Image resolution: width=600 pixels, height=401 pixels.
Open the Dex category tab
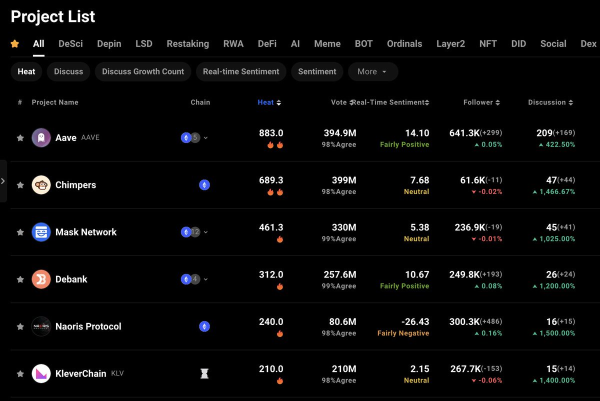pyautogui.click(x=588, y=44)
